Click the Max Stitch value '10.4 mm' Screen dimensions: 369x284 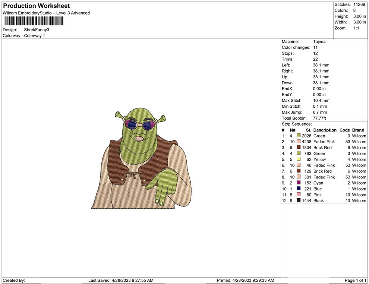point(321,101)
